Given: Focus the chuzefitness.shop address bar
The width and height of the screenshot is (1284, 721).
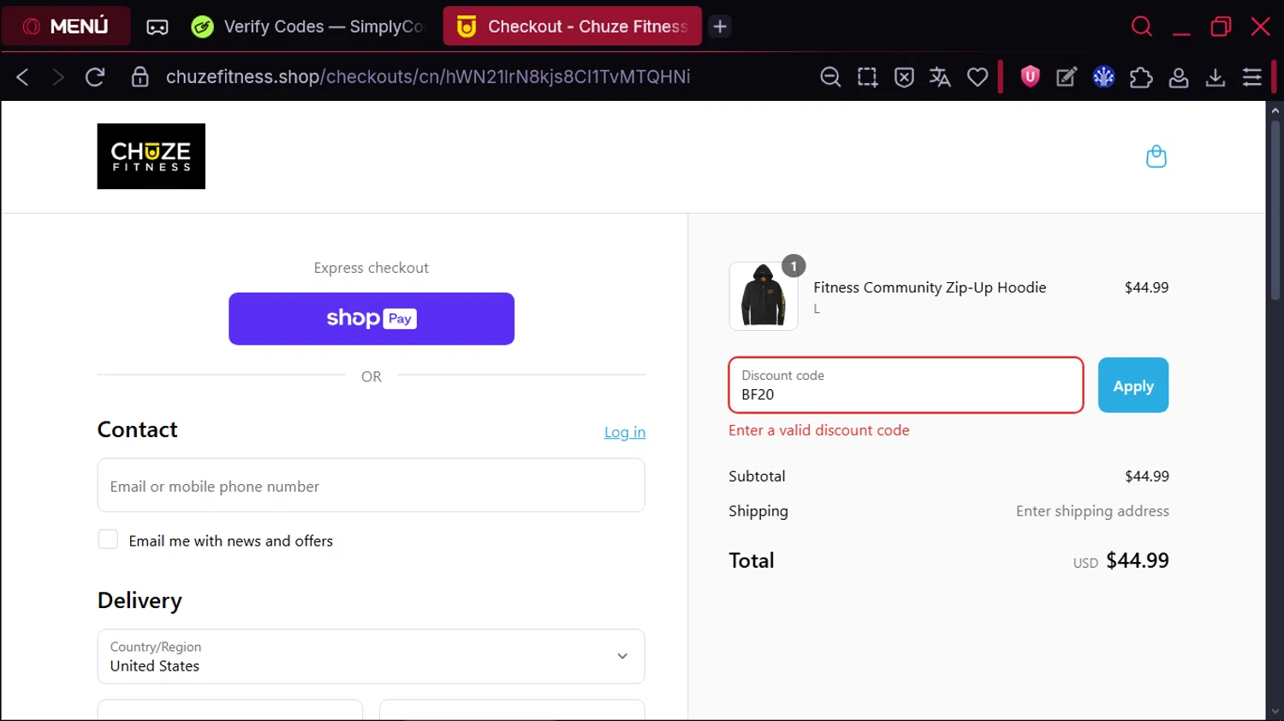Looking at the screenshot, I should [x=428, y=77].
